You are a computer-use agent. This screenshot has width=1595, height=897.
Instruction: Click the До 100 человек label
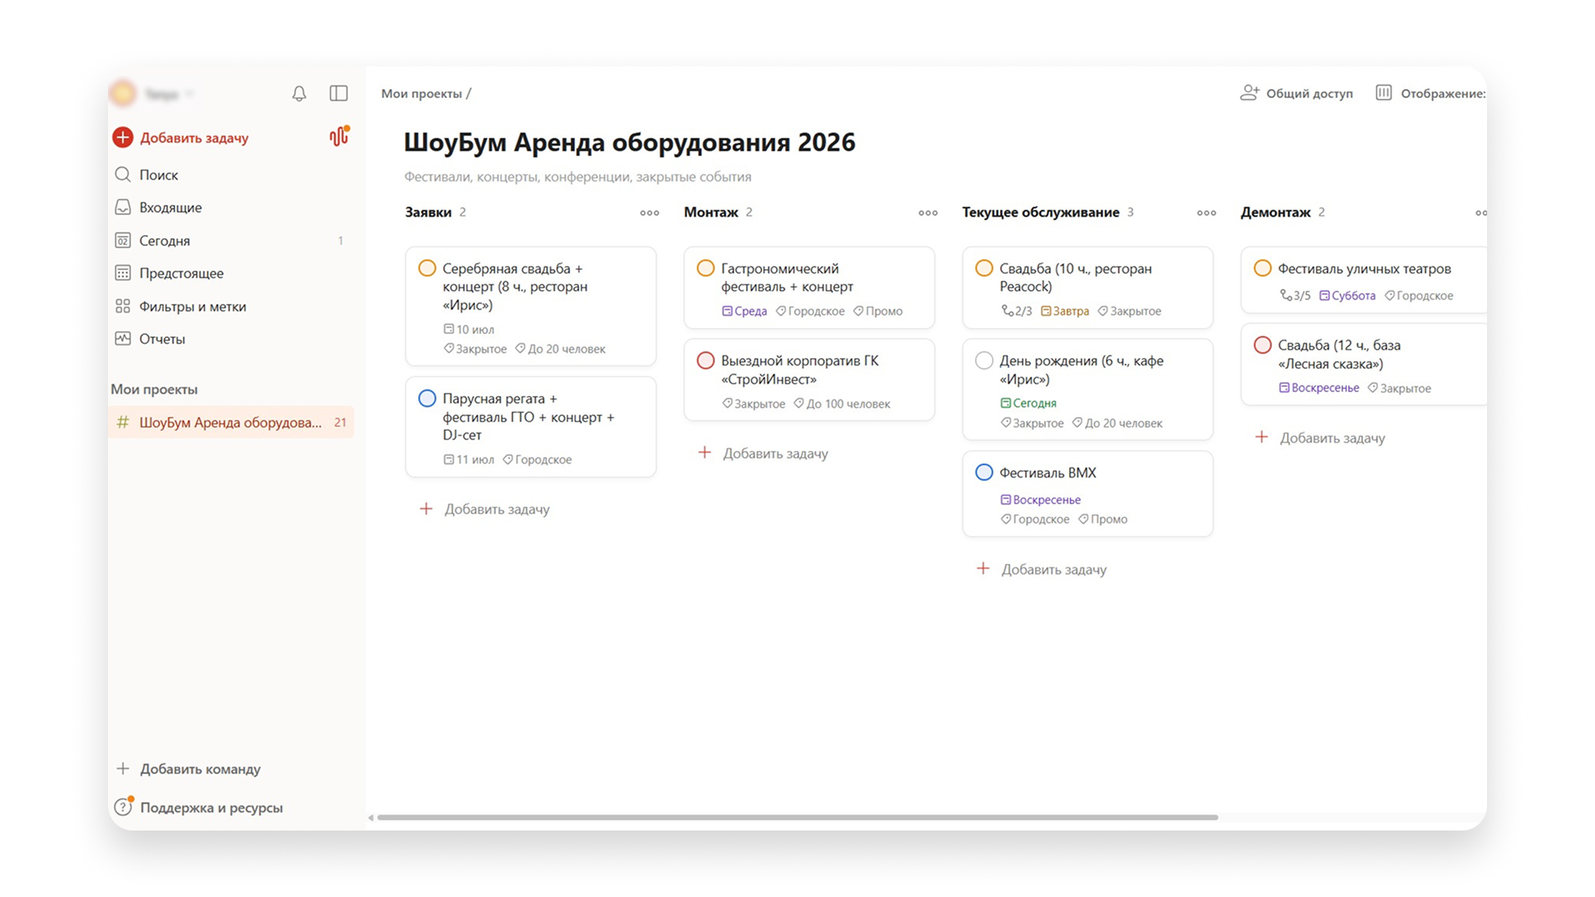pos(842,404)
